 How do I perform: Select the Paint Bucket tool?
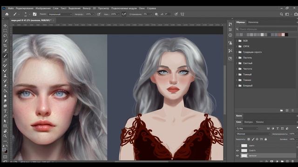[x=5, y=91]
